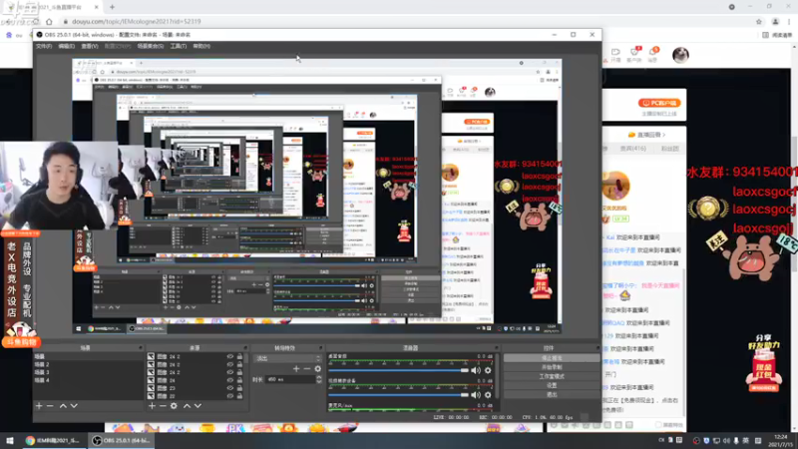
Task: Toggle lock on 图像 22 source
Action: [239, 395]
